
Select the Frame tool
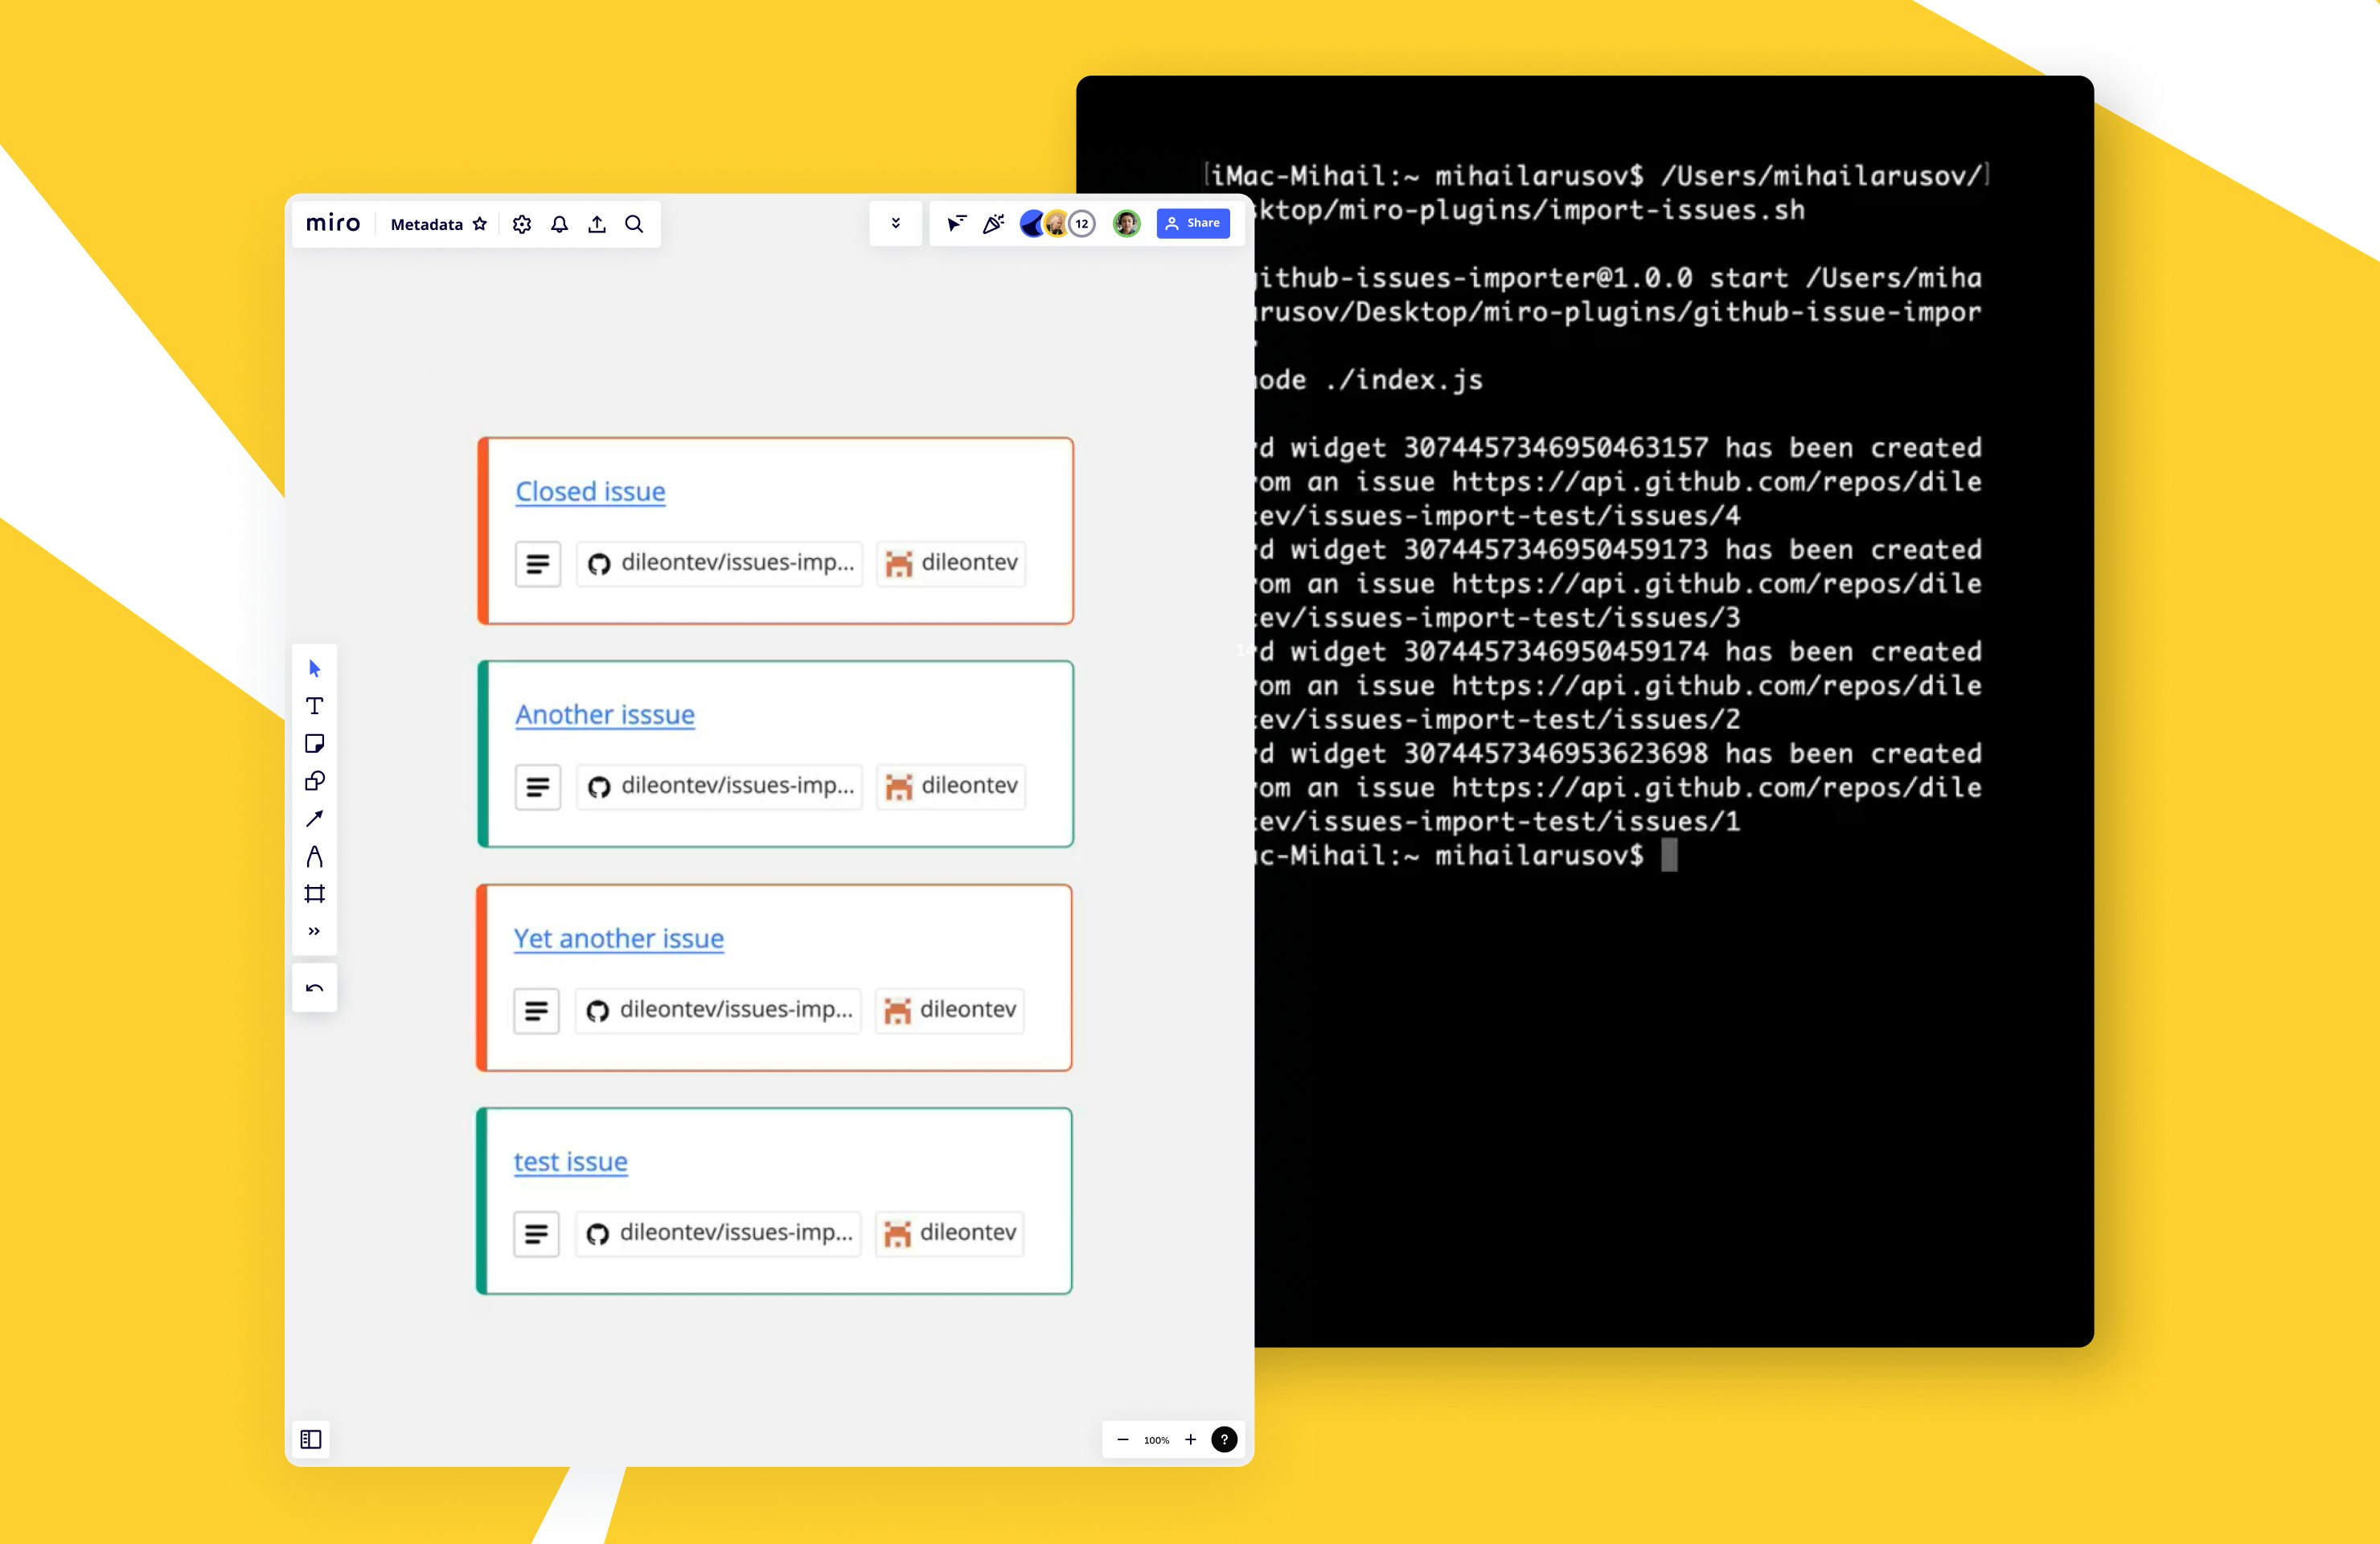314,894
